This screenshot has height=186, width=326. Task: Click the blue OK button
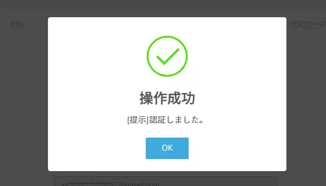click(167, 148)
